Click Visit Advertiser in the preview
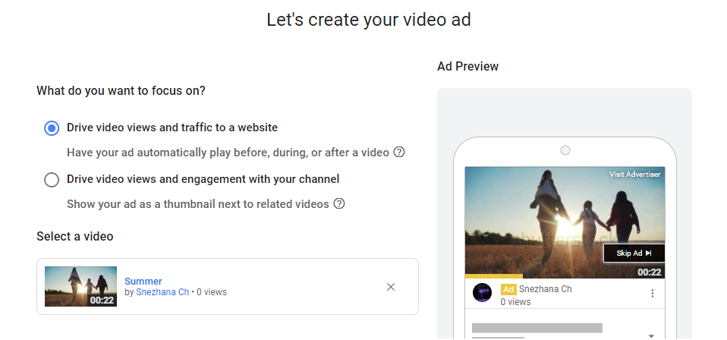Image resolution: width=727 pixels, height=340 pixels. pyautogui.click(x=634, y=175)
